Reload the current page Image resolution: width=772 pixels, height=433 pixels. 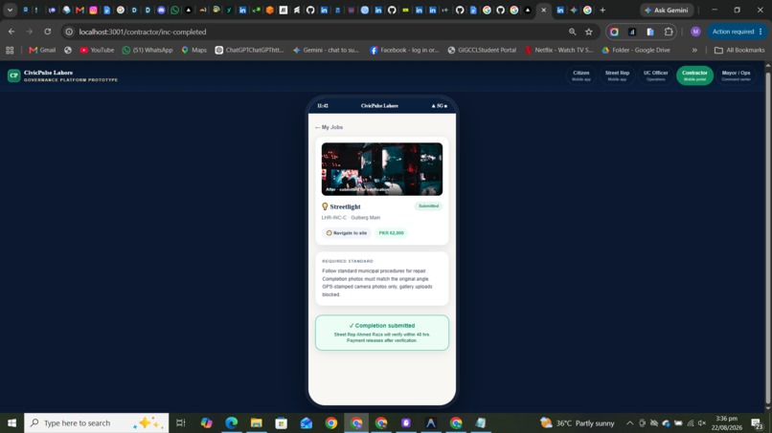tap(47, 32)
